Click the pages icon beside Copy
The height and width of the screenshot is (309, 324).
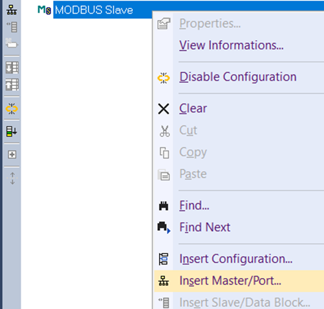(164, 153)
